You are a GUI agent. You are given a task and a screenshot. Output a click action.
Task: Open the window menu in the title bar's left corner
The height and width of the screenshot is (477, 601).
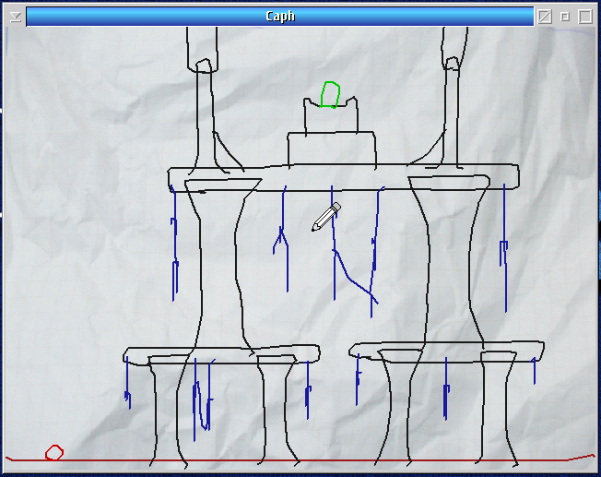(15, 16)
